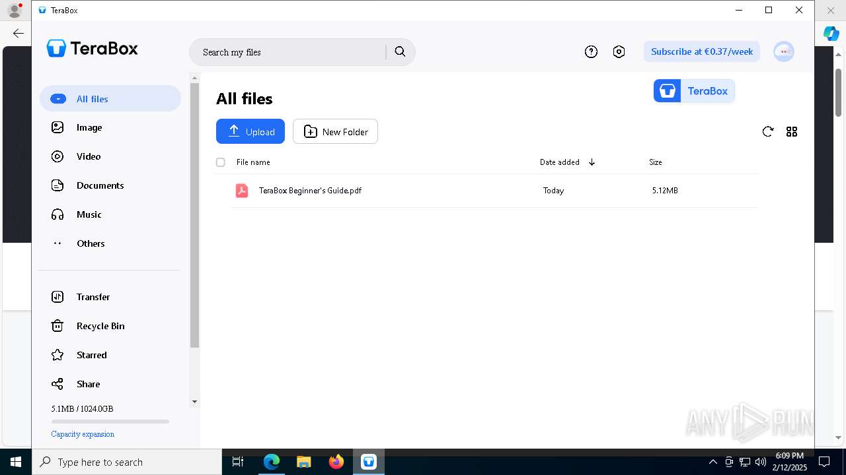The image size is (846, 475).
Task: Open volume control in system tray
Action: 760,462
